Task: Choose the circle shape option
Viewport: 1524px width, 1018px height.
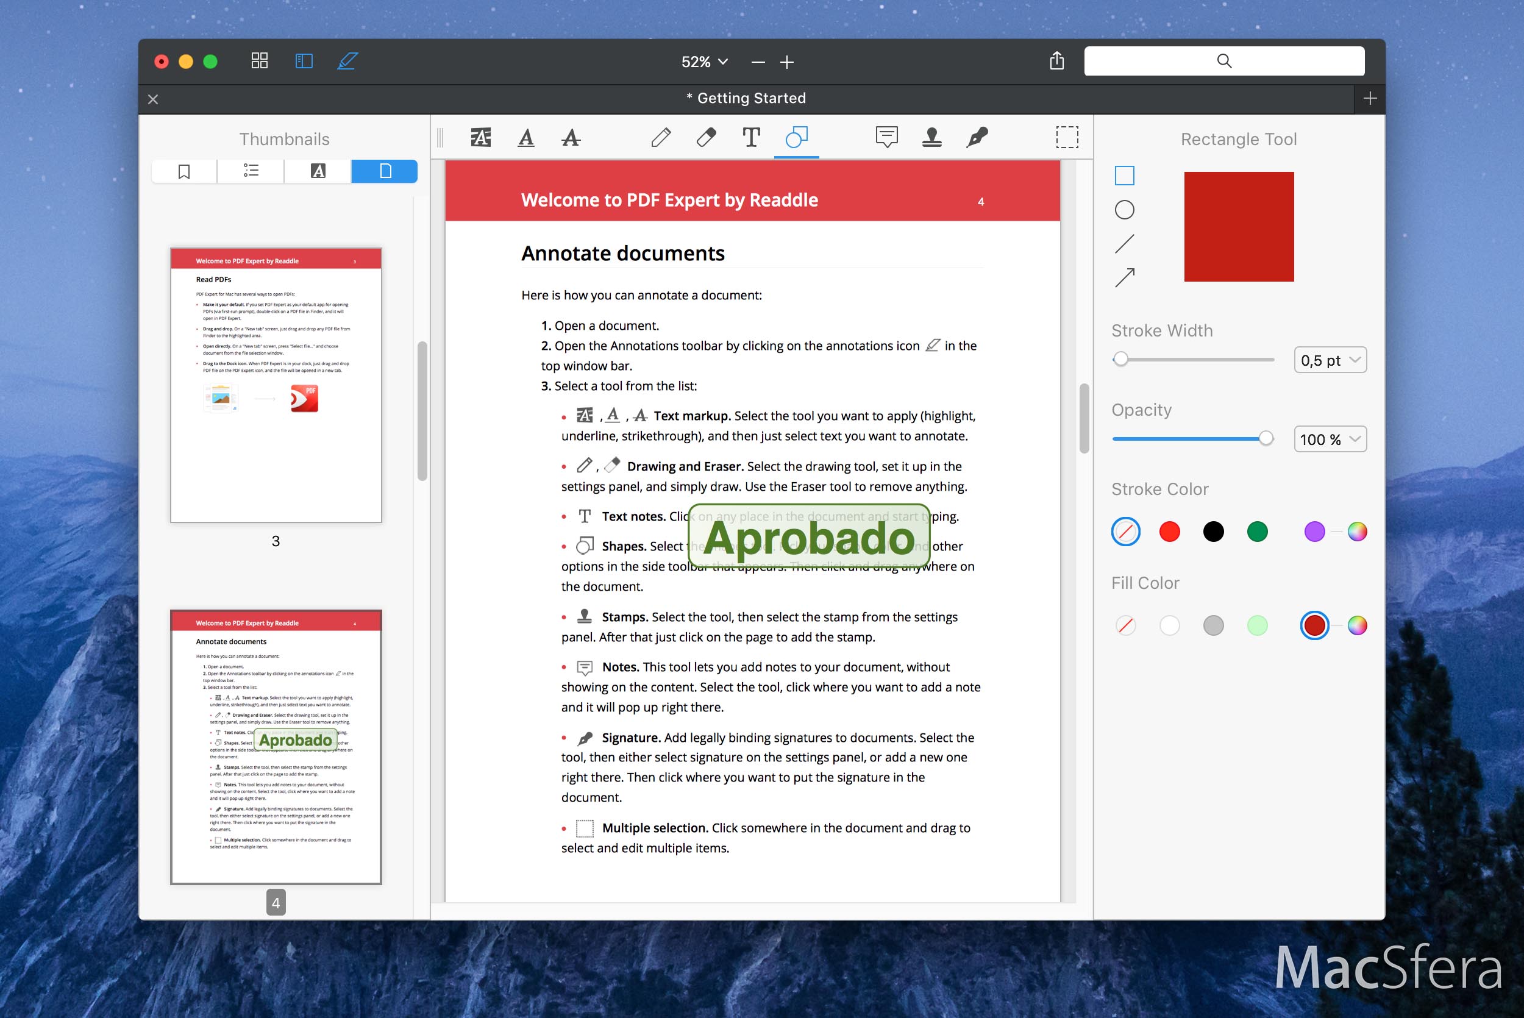Action: click(x=1124, y=210)
